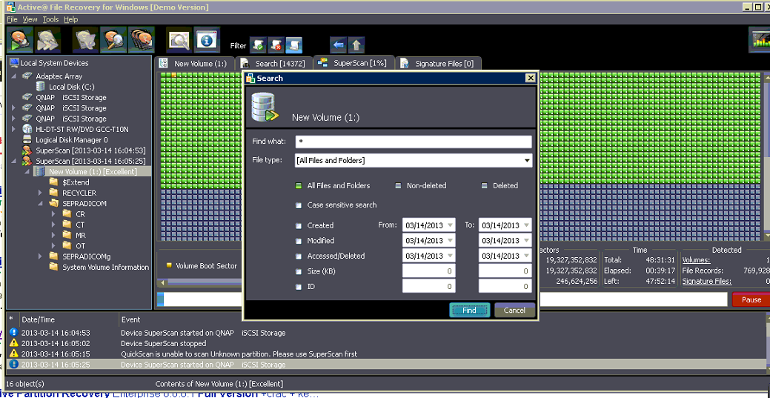The height and width of the screenshot is (398, 770).
Task: Enable the ID filter checkbox
Action: click(298, 287)
